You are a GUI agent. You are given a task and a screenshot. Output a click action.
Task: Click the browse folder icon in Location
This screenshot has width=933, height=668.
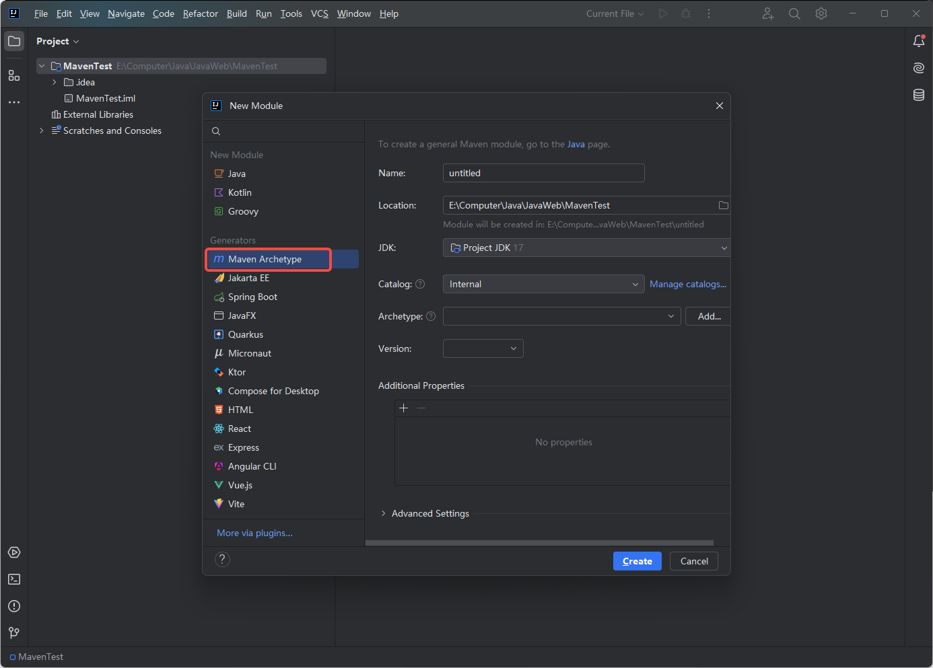tap(724, 205)
